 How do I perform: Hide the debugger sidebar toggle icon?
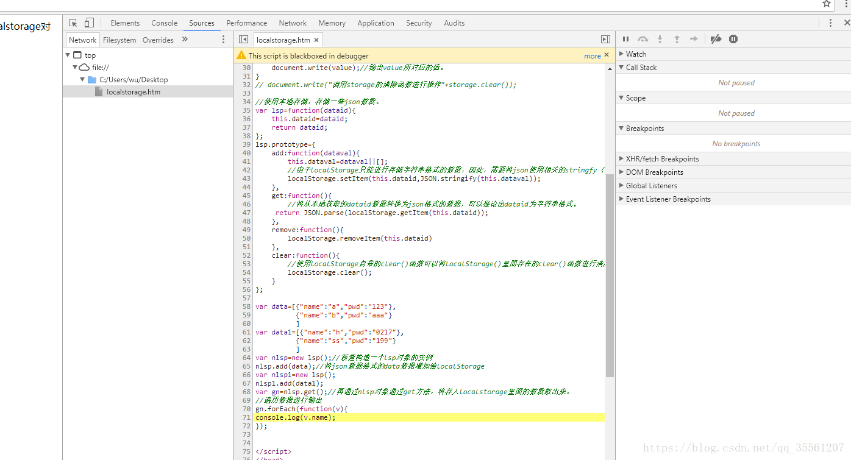[x=605, y=40]
